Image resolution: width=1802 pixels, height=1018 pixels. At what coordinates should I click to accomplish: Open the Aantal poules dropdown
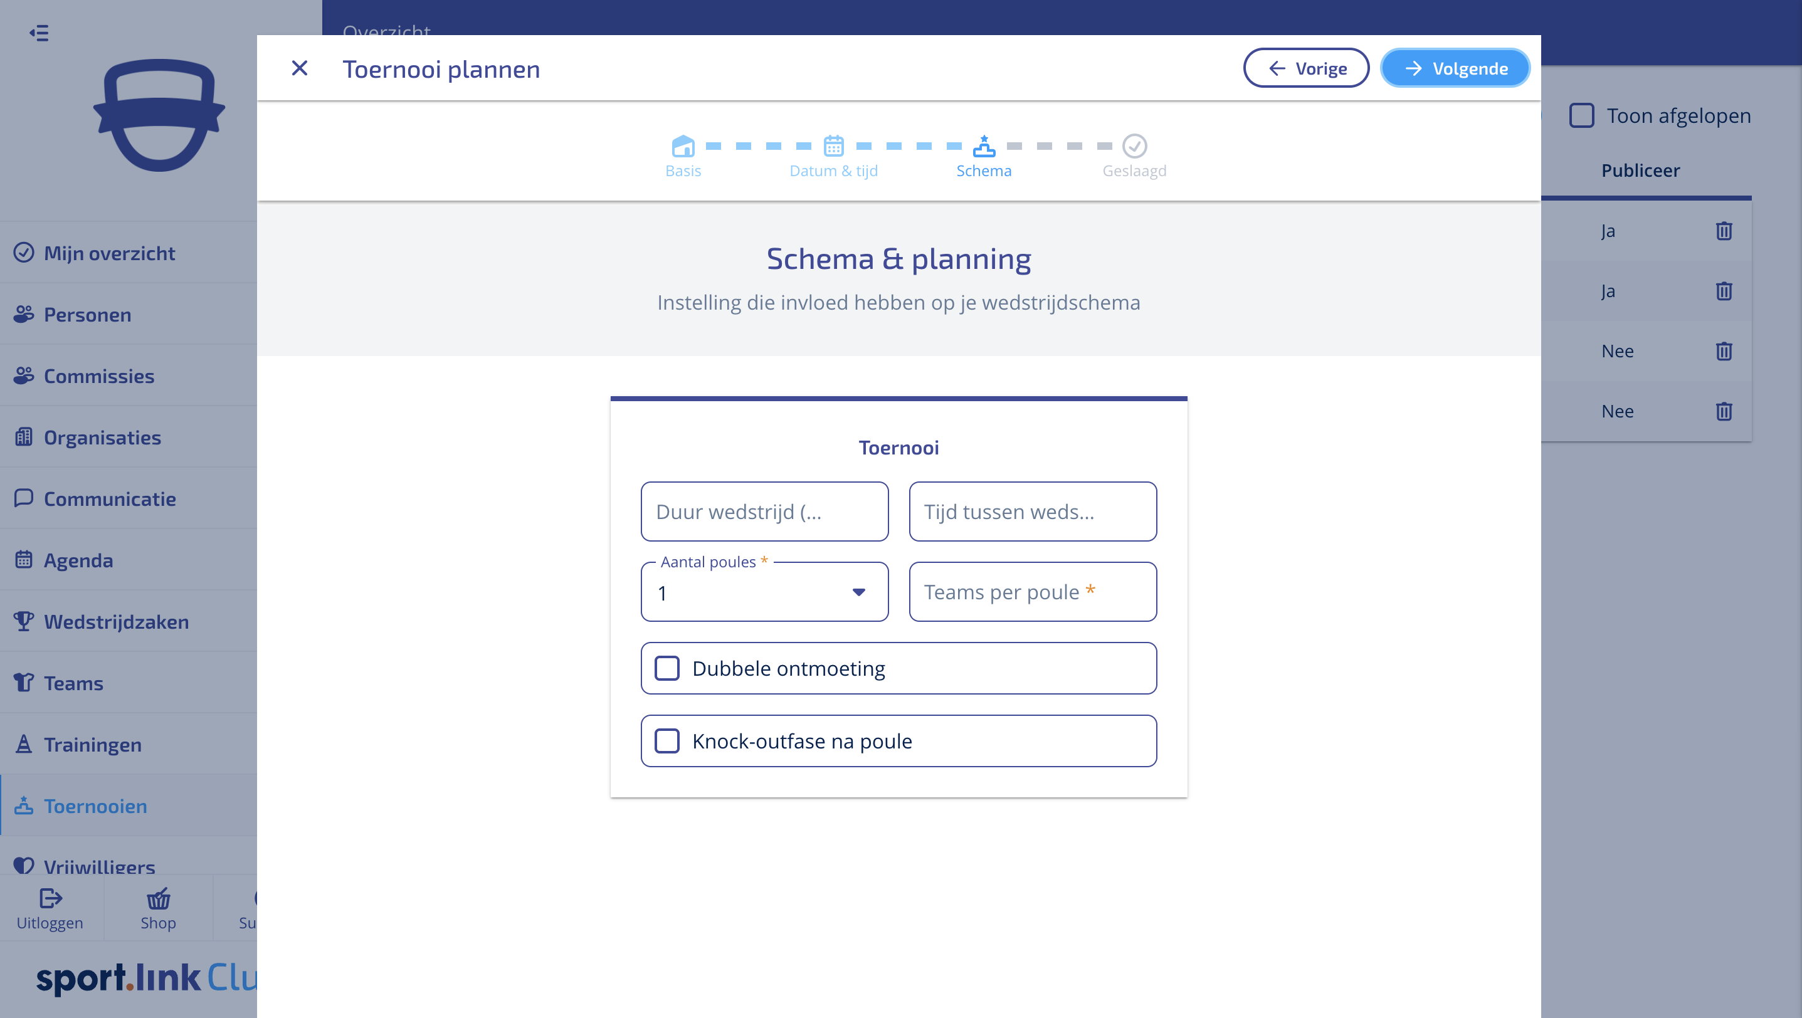click(764, 593)
